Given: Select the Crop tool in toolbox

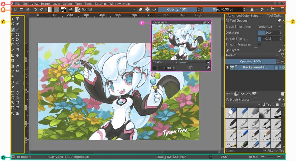Looking at the screenshot, I should [x=13, y=60].
